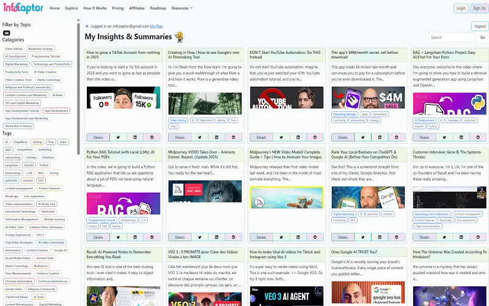Share the TikTok Account card on Reddit
This screenshot has height=306, width=489.
[152, 137]
